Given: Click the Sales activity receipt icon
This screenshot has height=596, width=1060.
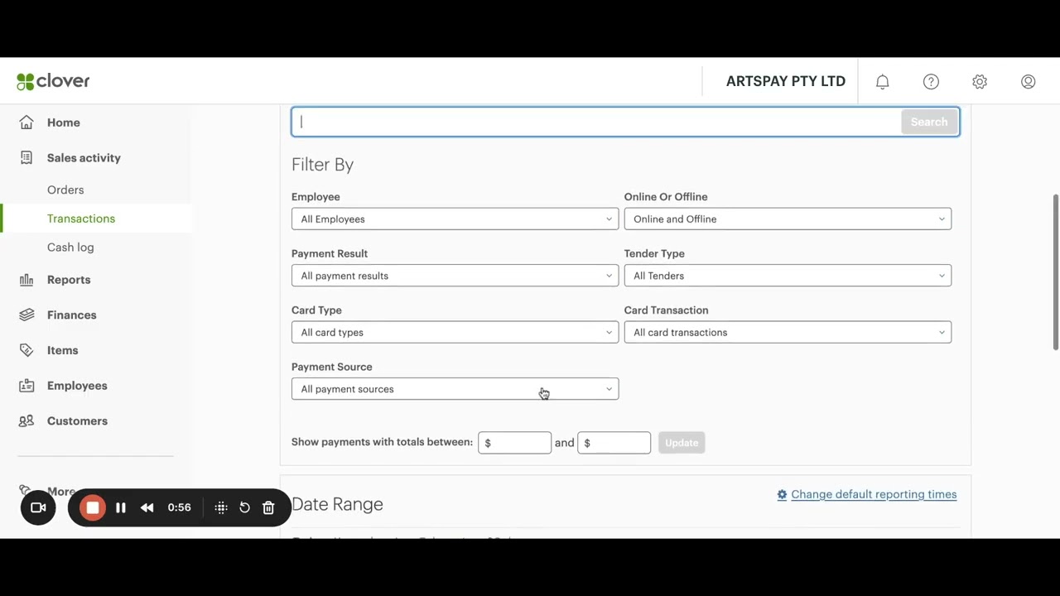Looking at the screenshot, I should point(26,157).
